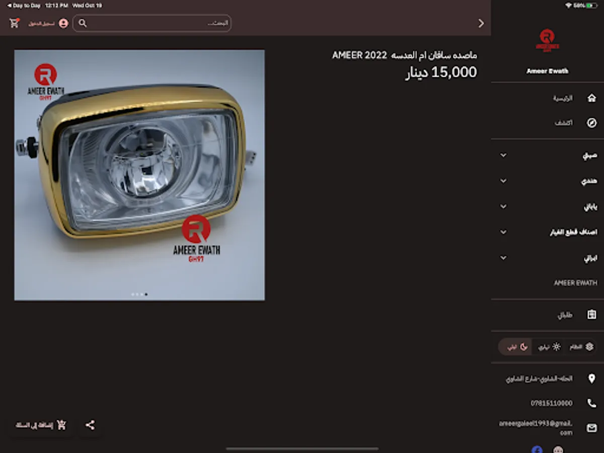Screen dimensions: 604x453
Task: Click the user account login icon
Action: pos(63,23)
